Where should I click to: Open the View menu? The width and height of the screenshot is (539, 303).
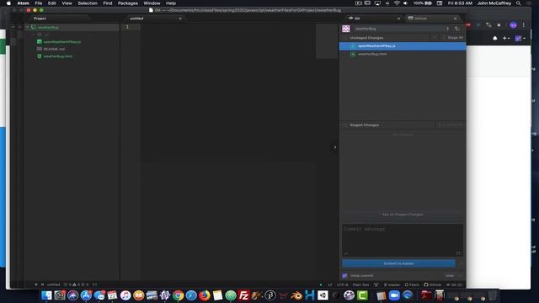point(67,3)
